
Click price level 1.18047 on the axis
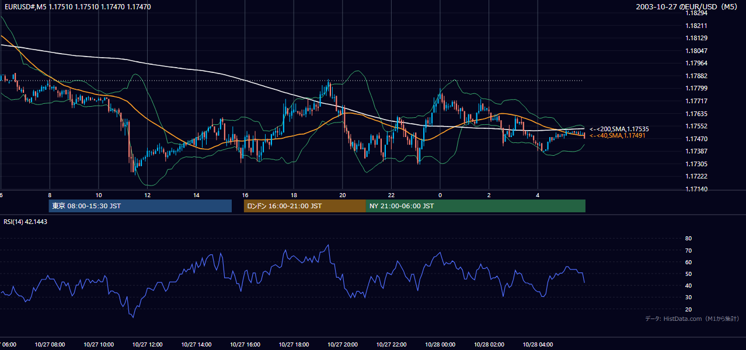pos(696,51)
